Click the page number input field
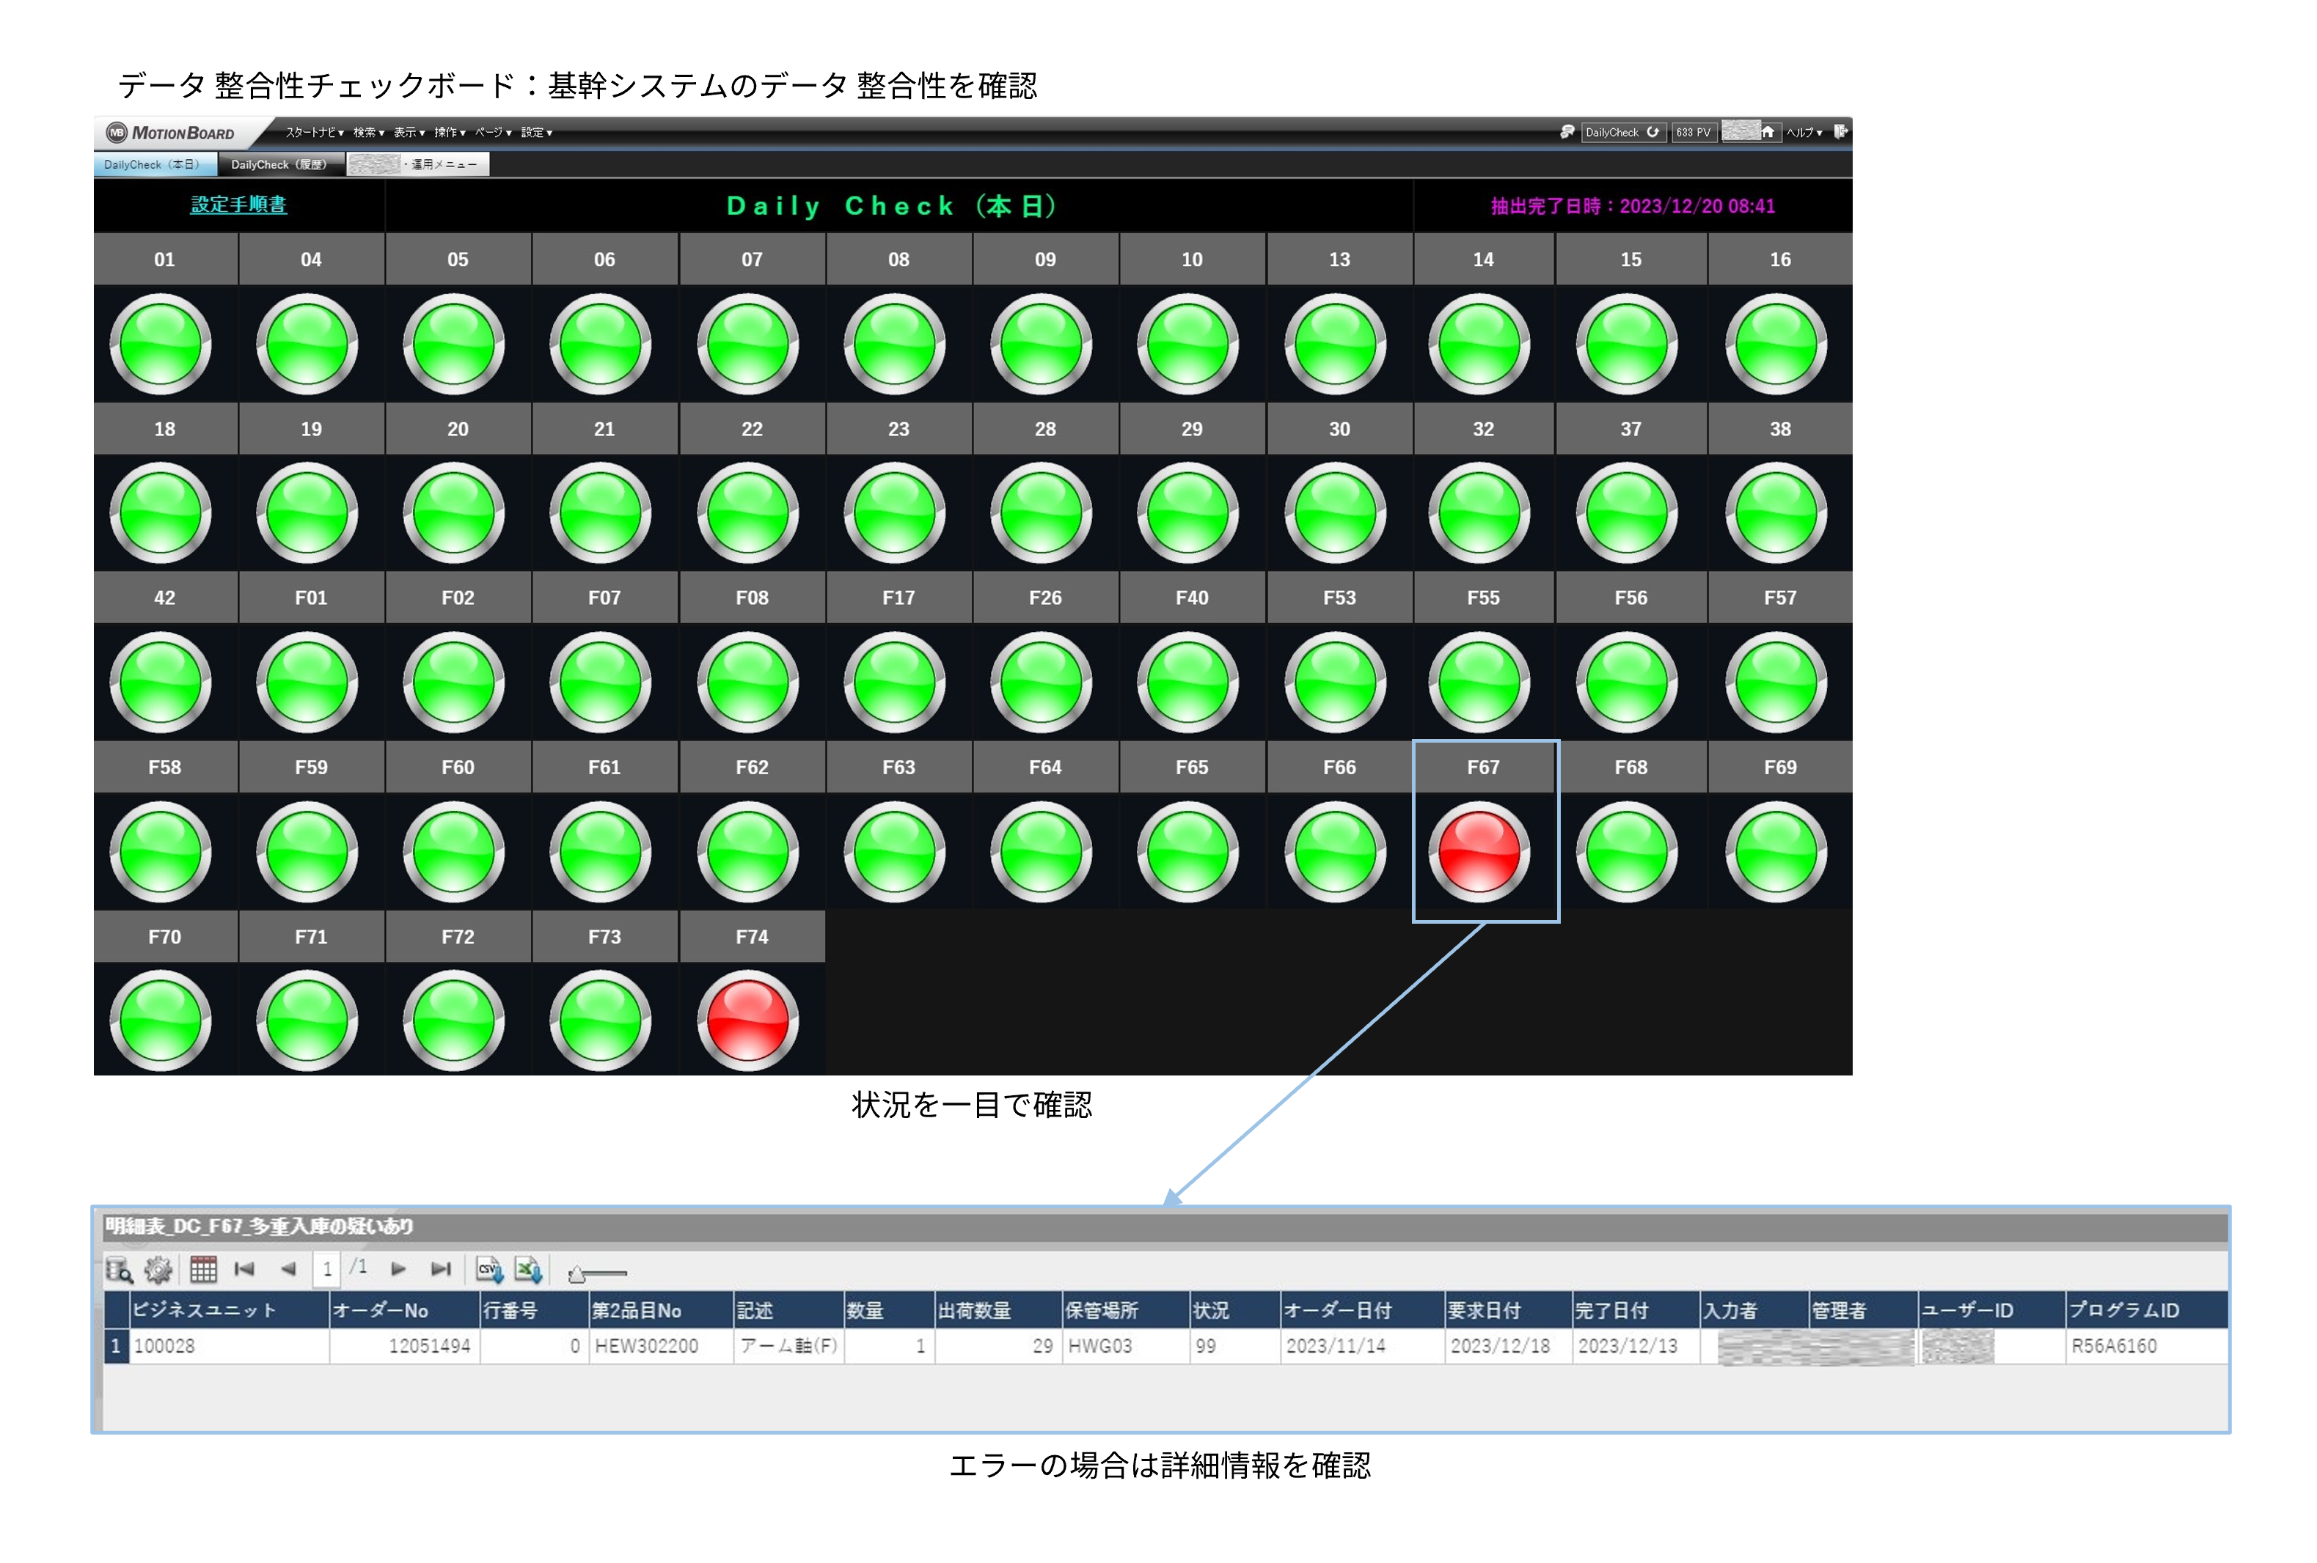 [x=327, y=1269]
